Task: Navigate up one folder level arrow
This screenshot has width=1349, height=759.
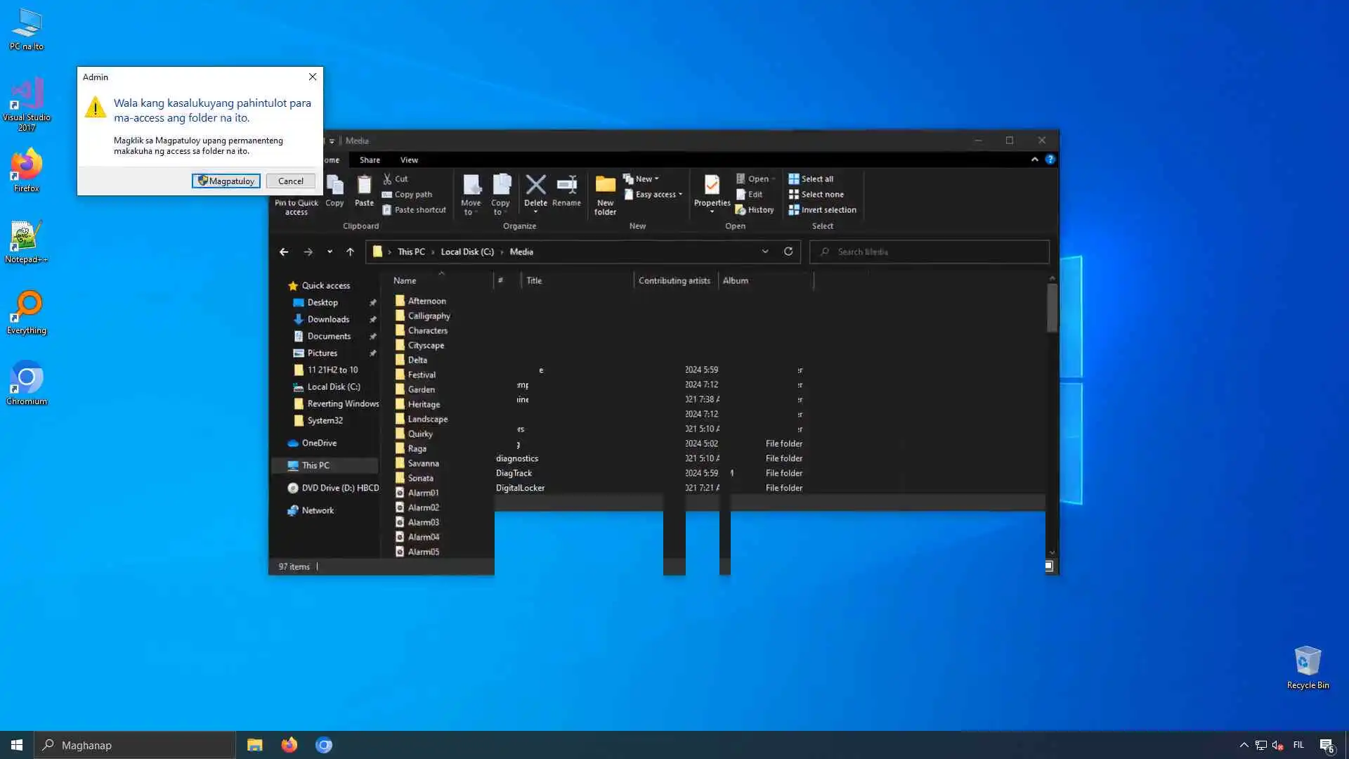Action: 350,252
